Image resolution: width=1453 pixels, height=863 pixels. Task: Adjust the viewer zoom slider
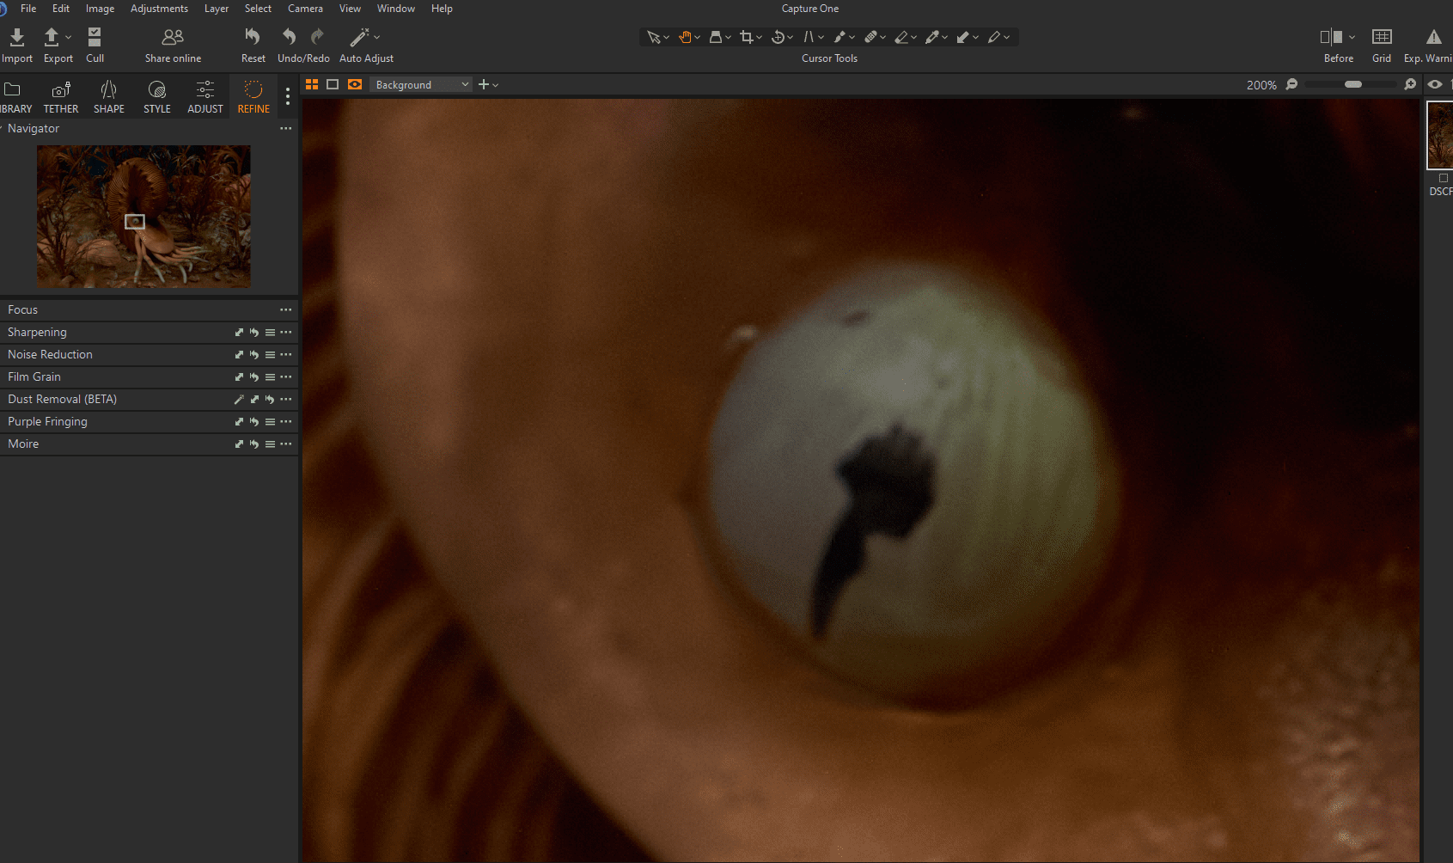[1353, 84]
